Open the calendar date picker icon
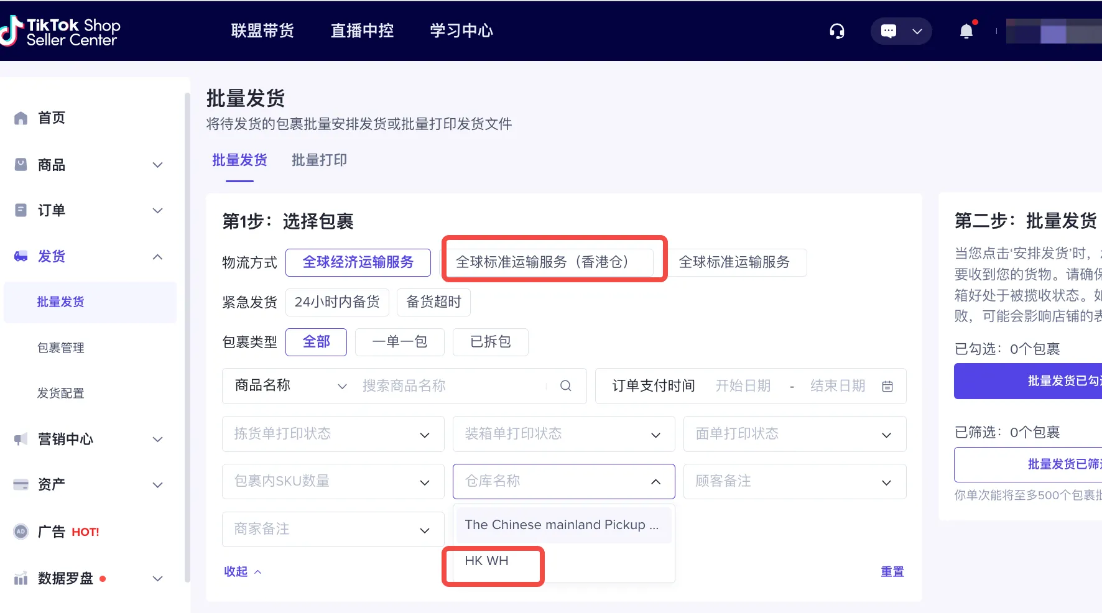 tap(887, 385)
